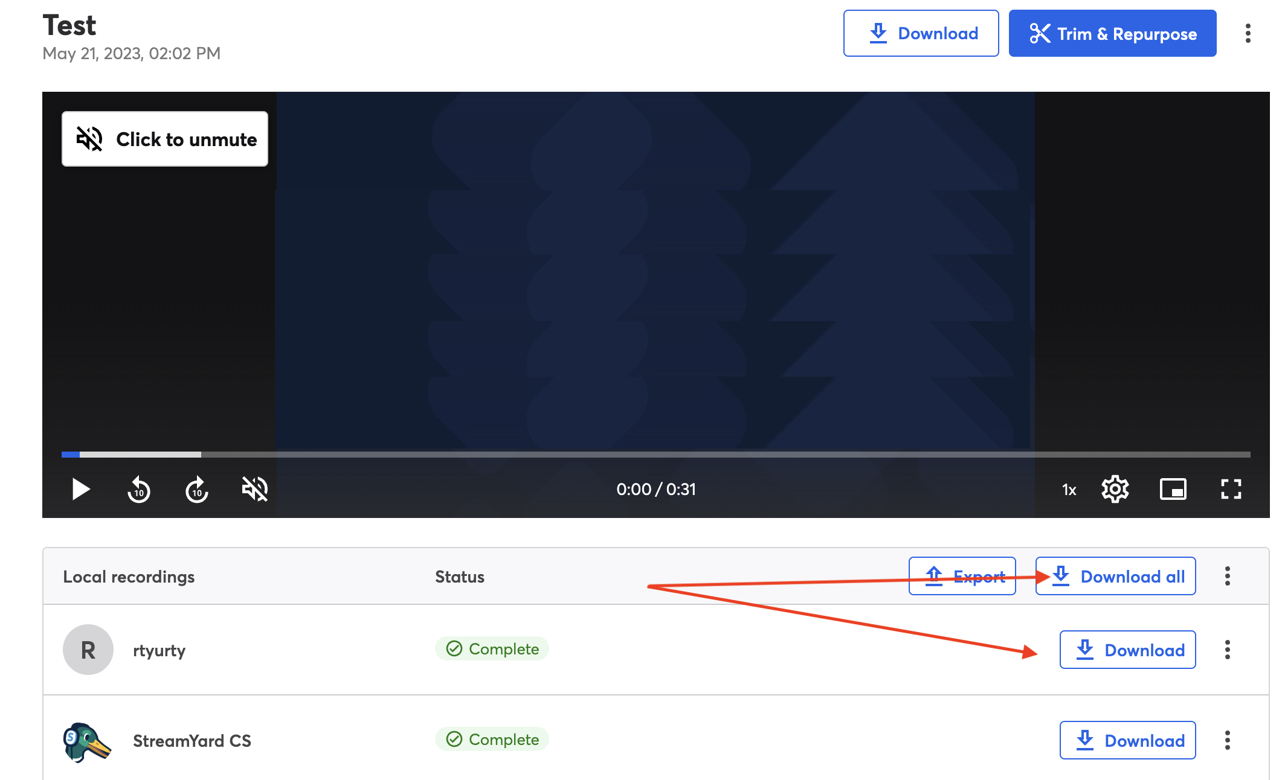This screenshot has height=780, width=1282.
Task: Skip forward 10 seconds
Action: [x=196, y=490]
